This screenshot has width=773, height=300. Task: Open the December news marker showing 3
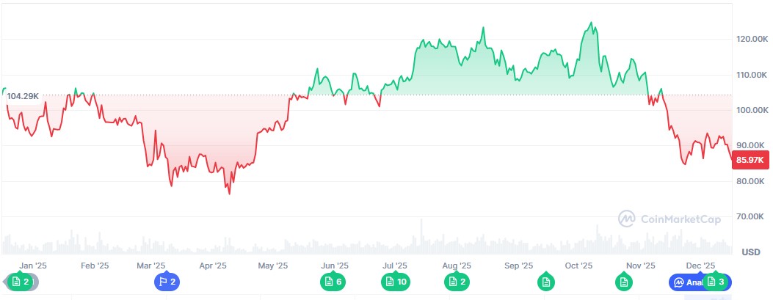[x=716, y=282]
